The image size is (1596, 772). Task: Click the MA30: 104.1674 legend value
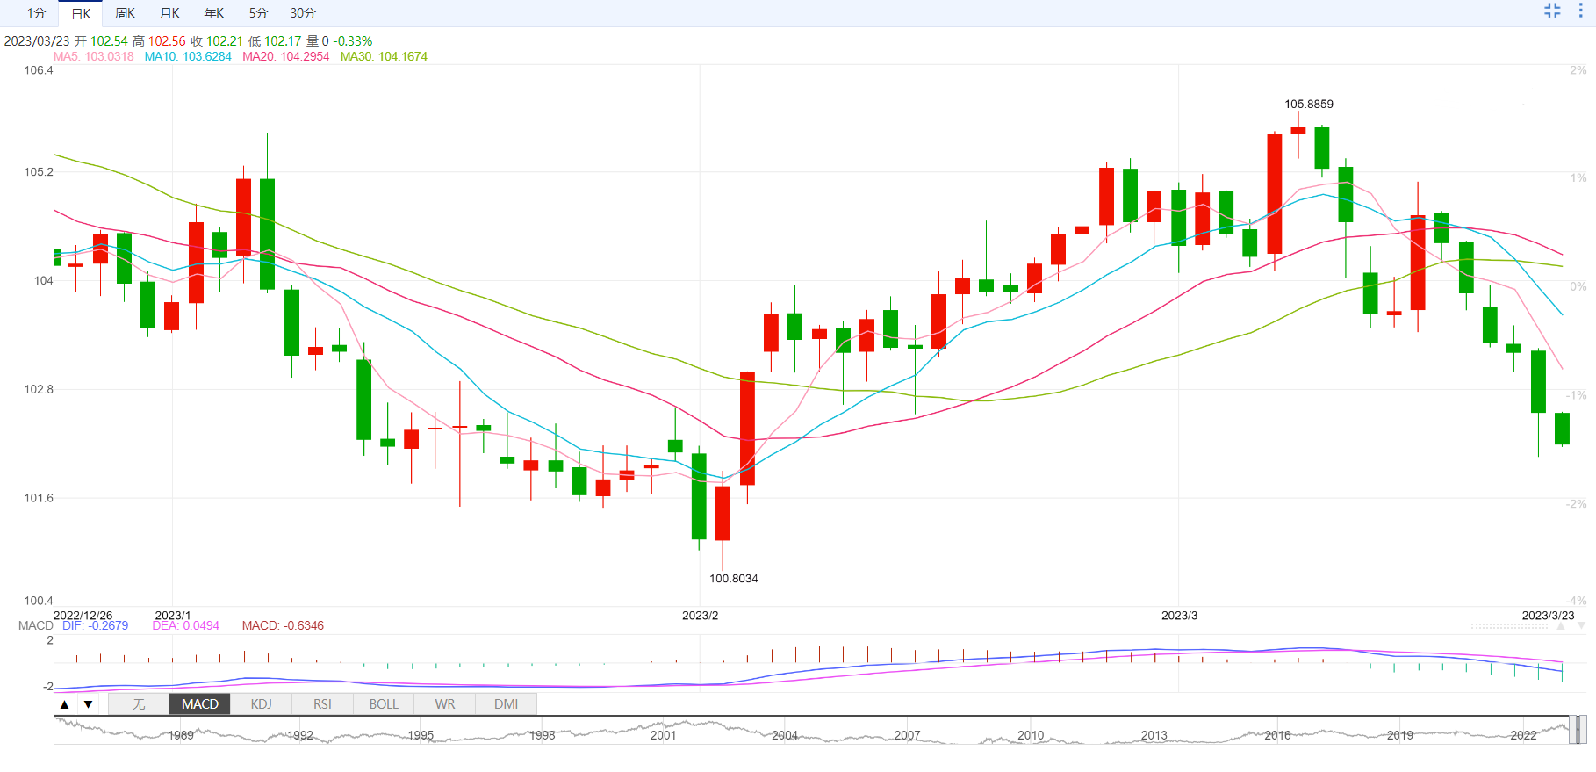pos(384,56)
